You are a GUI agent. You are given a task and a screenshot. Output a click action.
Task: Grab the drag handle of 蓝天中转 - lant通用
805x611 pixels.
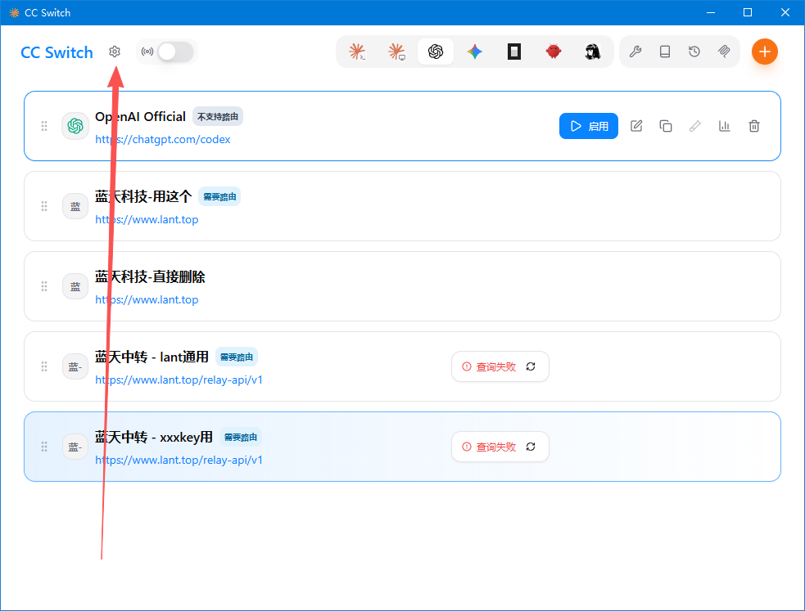(44, 366)
